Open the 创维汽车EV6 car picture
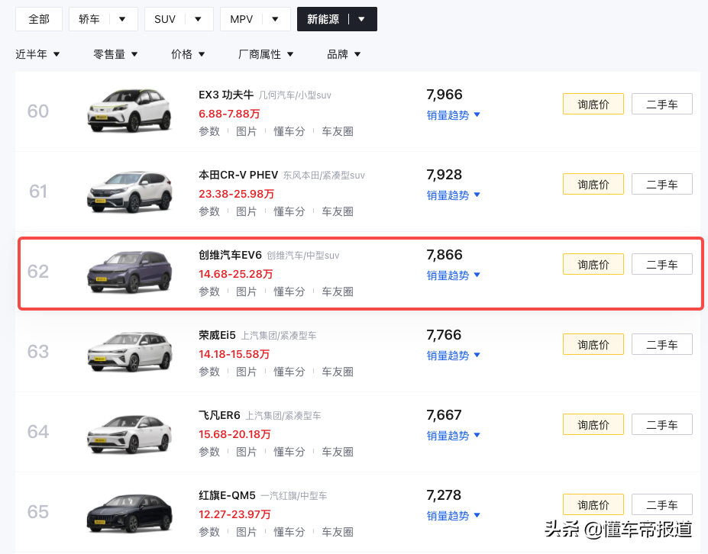This screenshot has width=708, height=554. pyautogui.click(x=123, y=272)
